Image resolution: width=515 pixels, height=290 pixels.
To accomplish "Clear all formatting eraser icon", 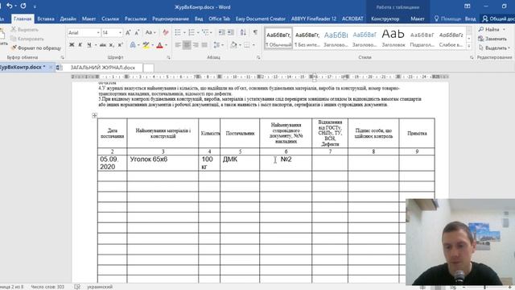I will (x=166, y=32).
